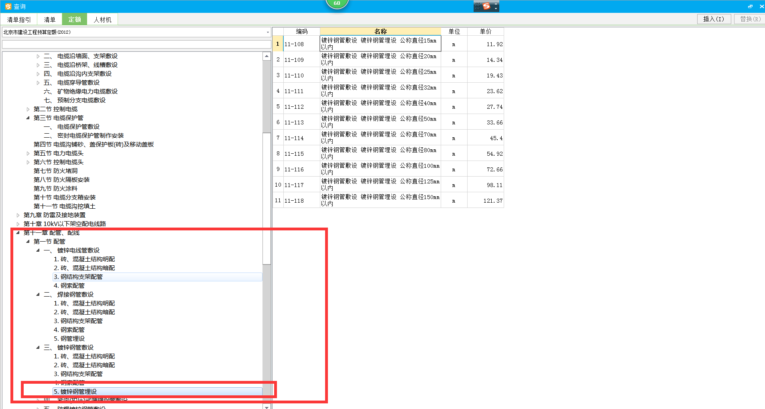Screen dimensions: 765x409
Task: Select 第九节 防火涂料
Action: [x=55, y=189]
